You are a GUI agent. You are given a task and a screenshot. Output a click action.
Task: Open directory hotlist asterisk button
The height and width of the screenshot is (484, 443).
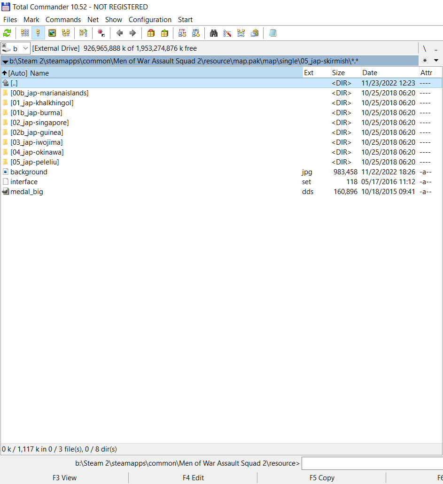[x=425, y=61]
